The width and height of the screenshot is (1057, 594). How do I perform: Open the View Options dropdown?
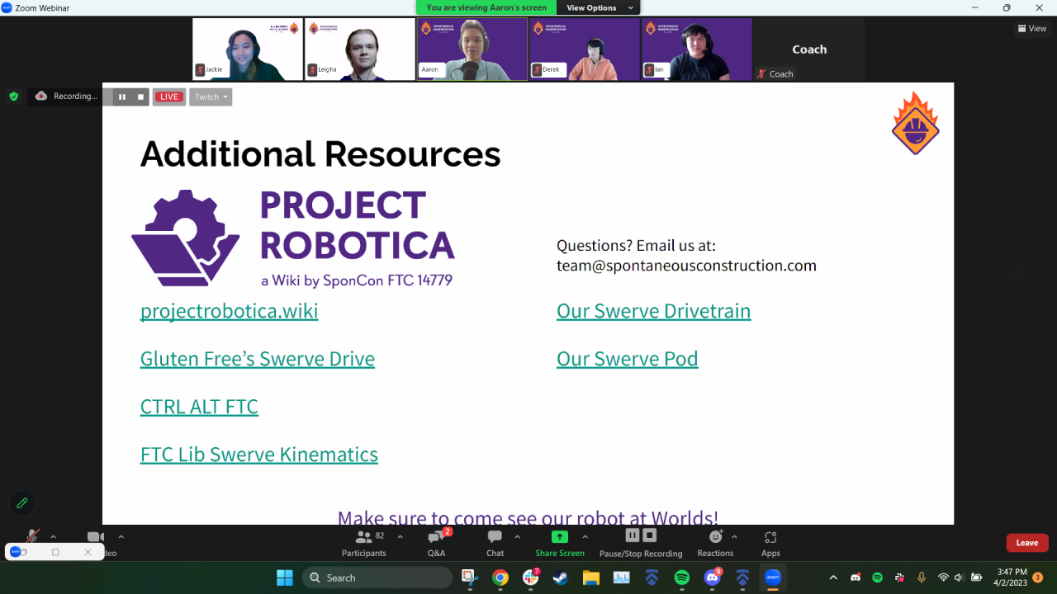point(599,7)
